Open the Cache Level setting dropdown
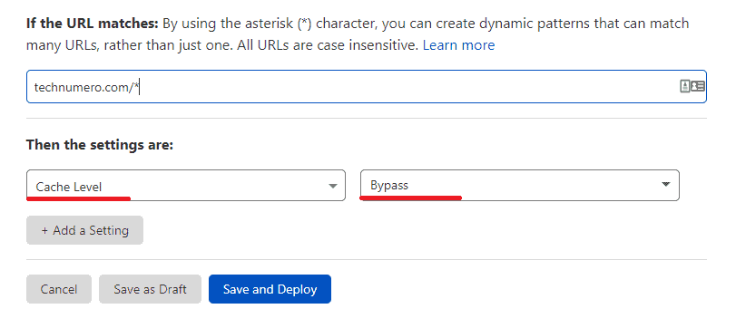Screen dimensions: 736x328 (x=186, y=186)
